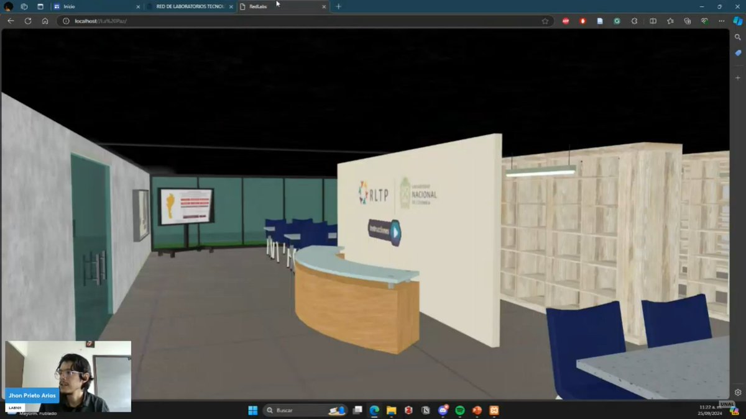The width and height of the screenshot is (746, 419).
Task: Click the webcam video of Jhon Prieto Arias
Action: tap(68, 376)
